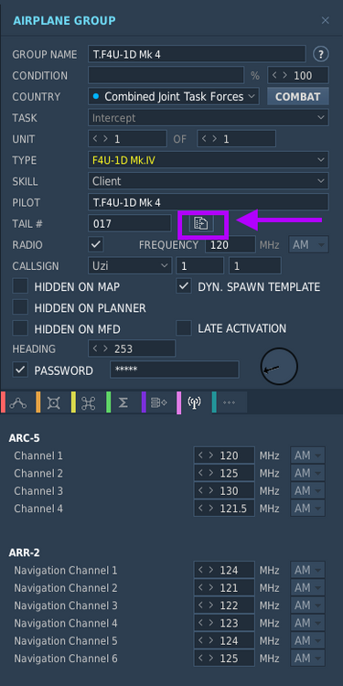Click ARC-5 Channel 2 frequency stepper

point(224,473)
